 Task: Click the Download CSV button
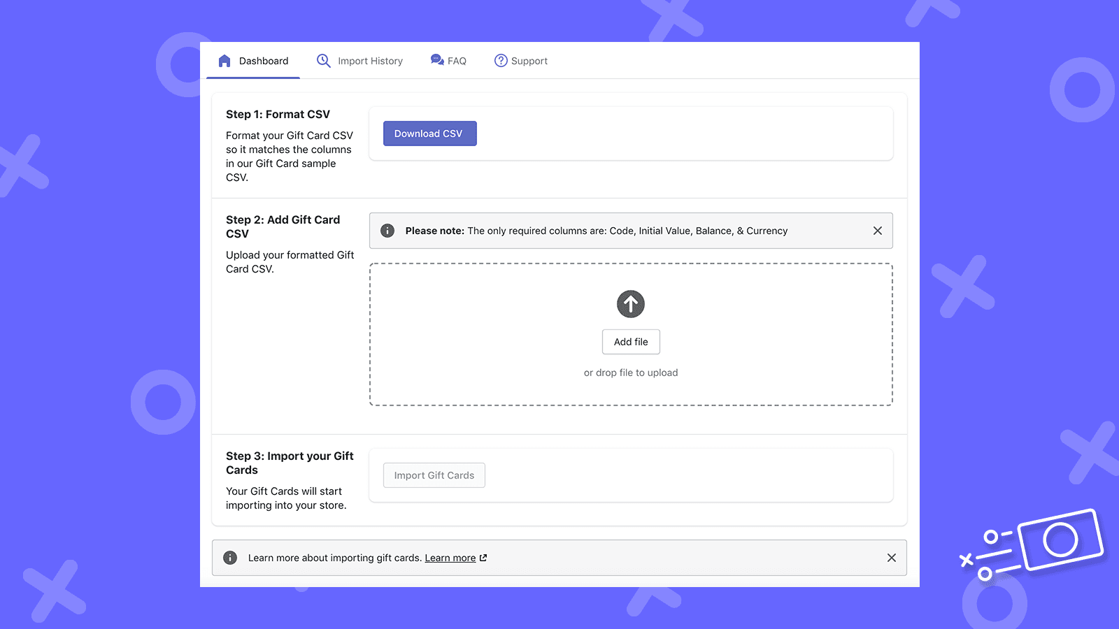(x=429, y=133)
